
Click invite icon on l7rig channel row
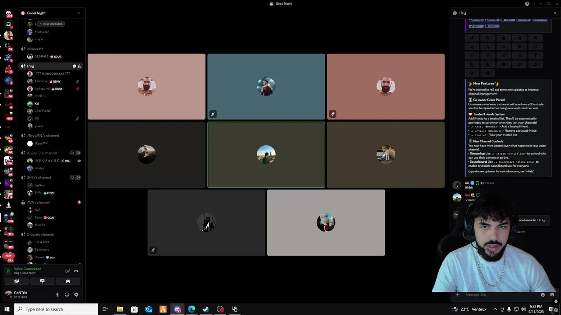[79, 66]
